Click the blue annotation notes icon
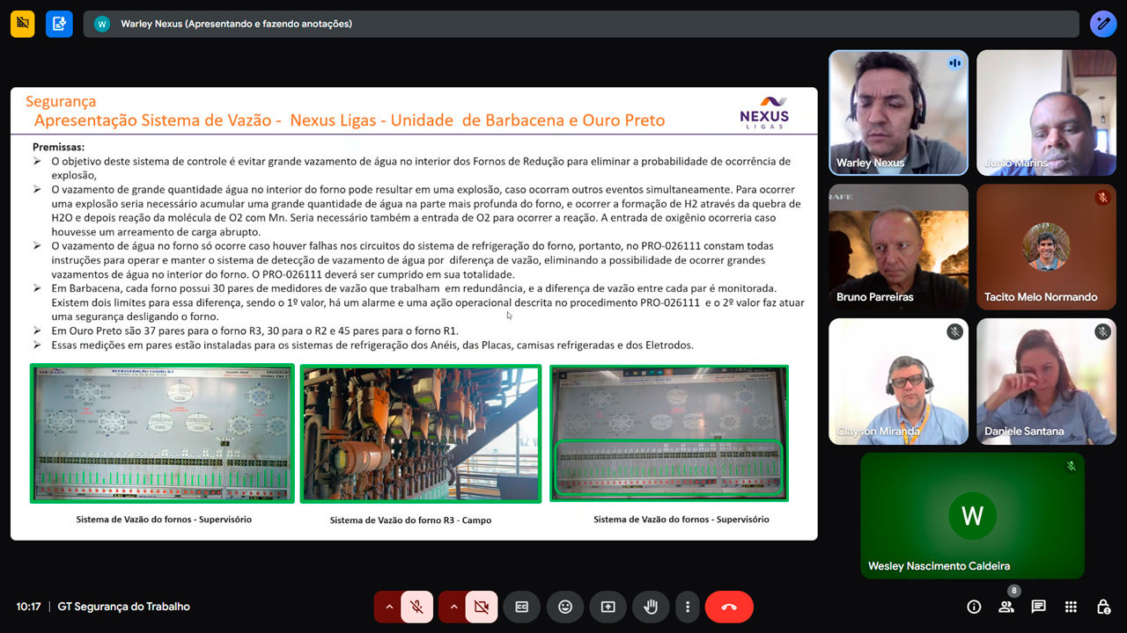 (60, 24)
